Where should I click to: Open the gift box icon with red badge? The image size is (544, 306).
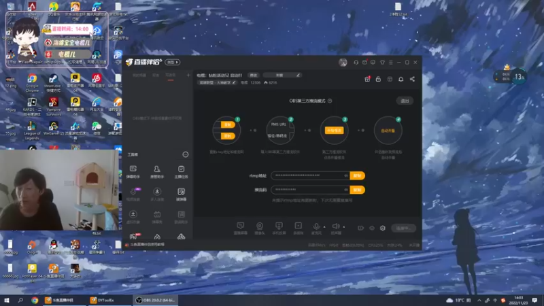click(367, 79)
